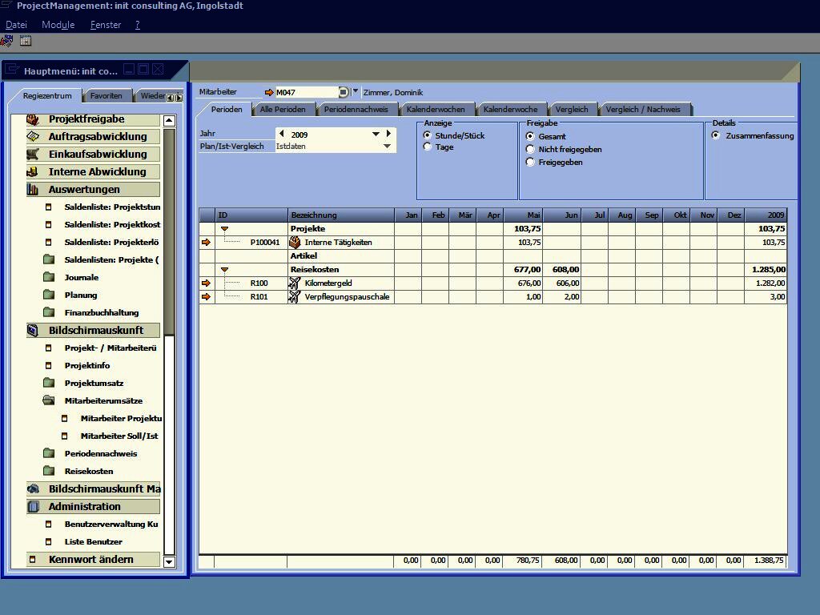Click the Einkaufsabwicklung shopping cart icon

33,155
